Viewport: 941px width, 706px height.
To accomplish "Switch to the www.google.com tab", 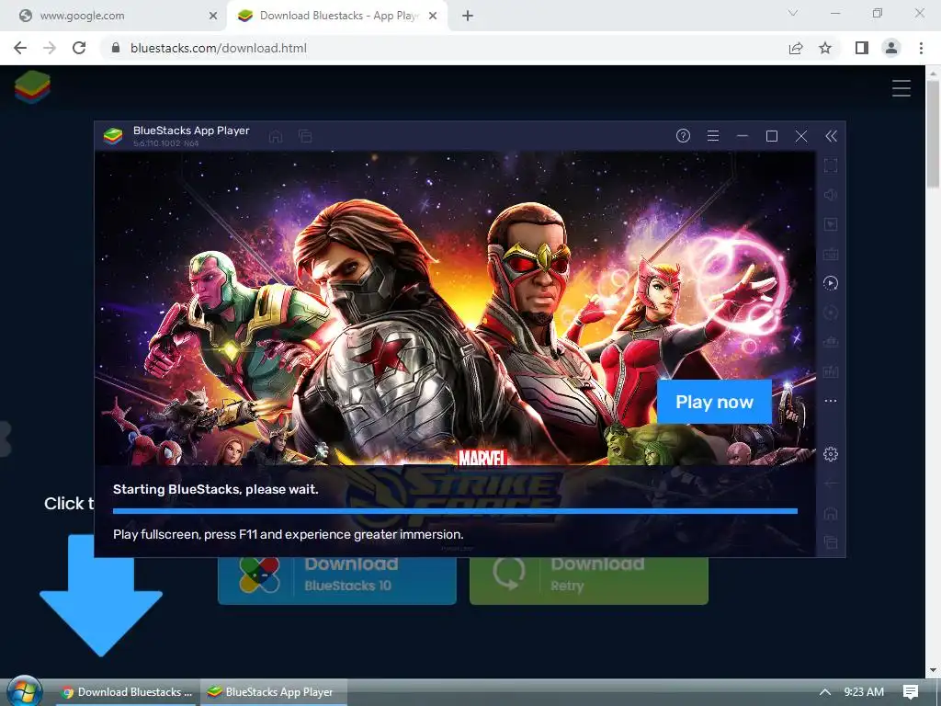I will (x=113, y=16).
